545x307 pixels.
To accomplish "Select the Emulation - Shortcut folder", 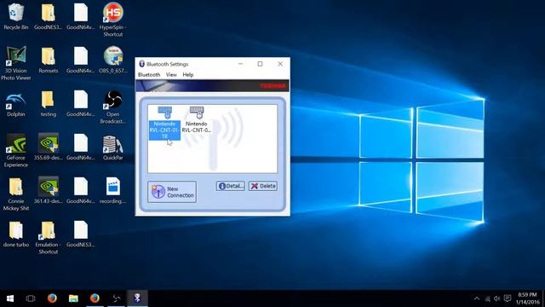I will 49,237.
